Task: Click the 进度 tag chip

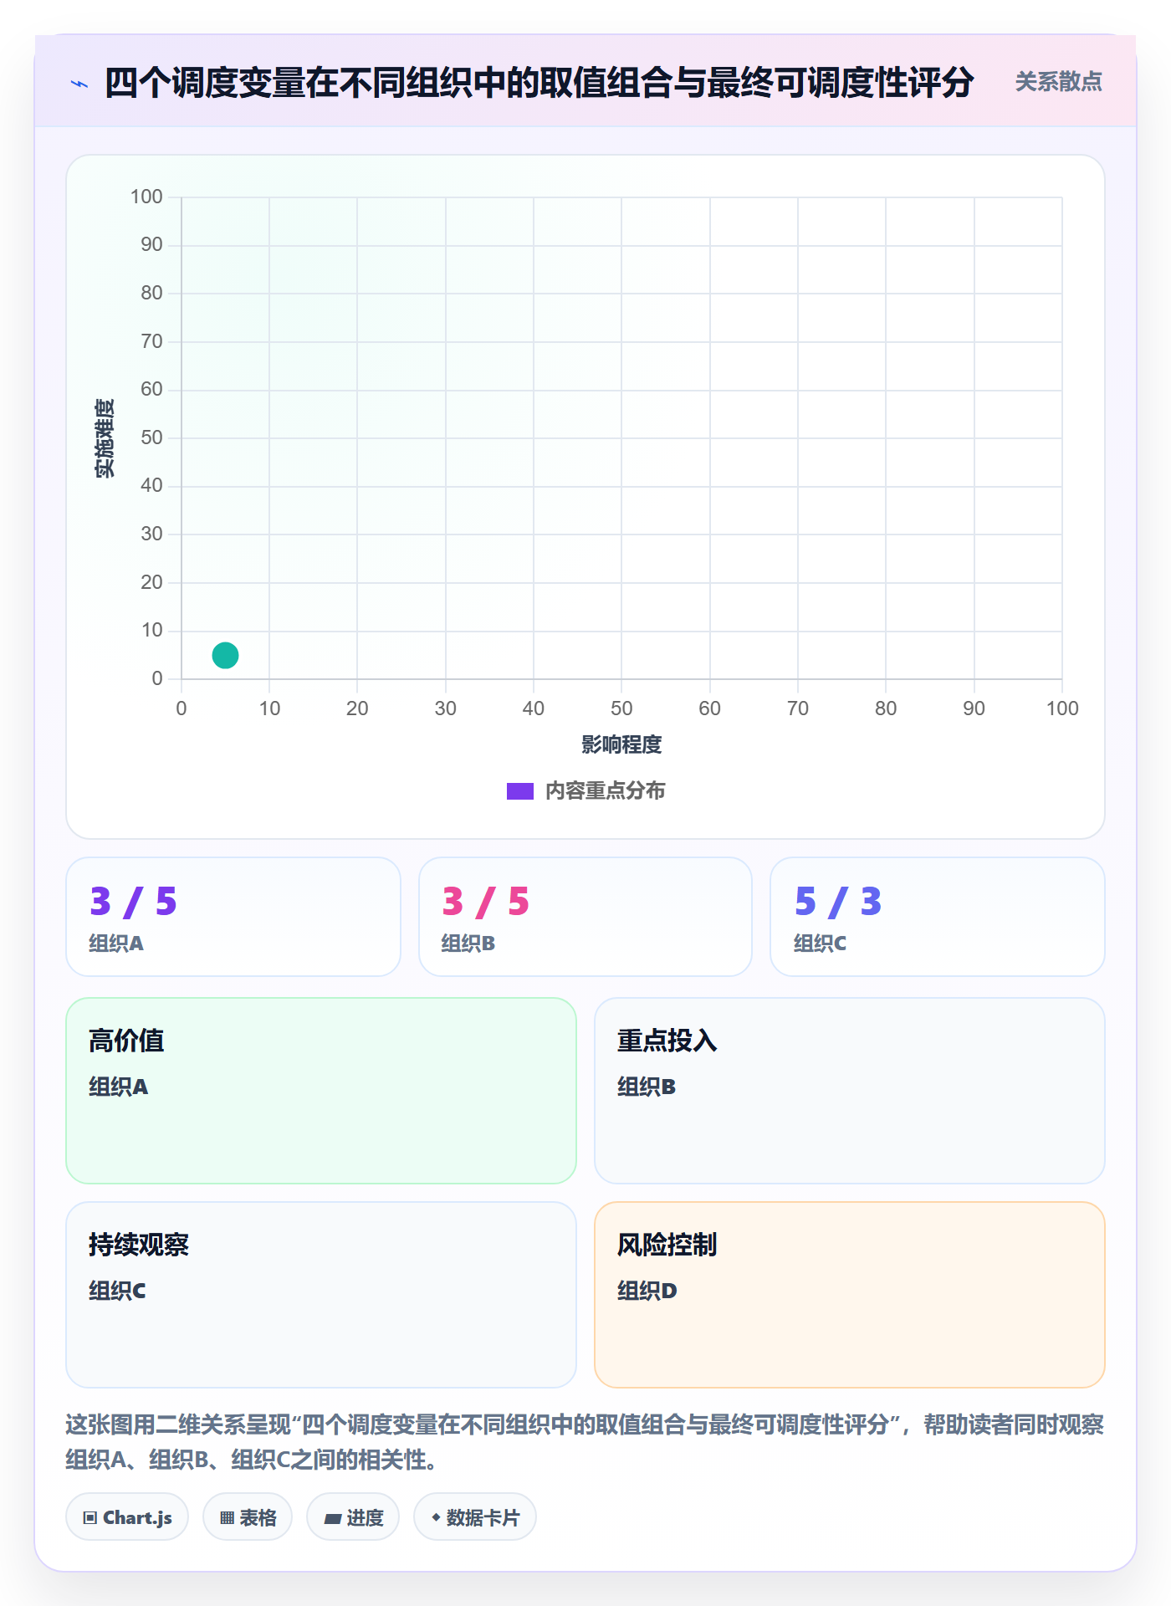Action: point(353,1517)
